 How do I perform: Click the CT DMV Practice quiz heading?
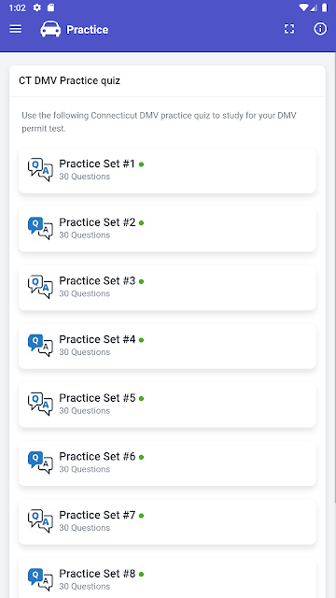coord(70,81)
